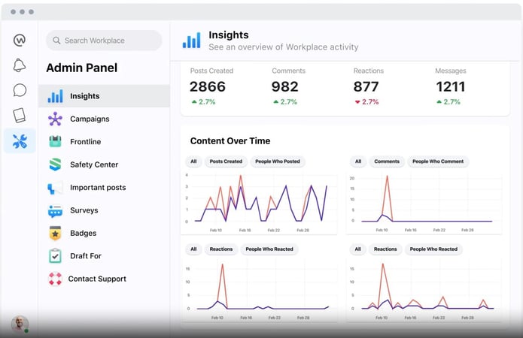
Task: Click the Reactions value 877
Action: click(x=366, y=87)
